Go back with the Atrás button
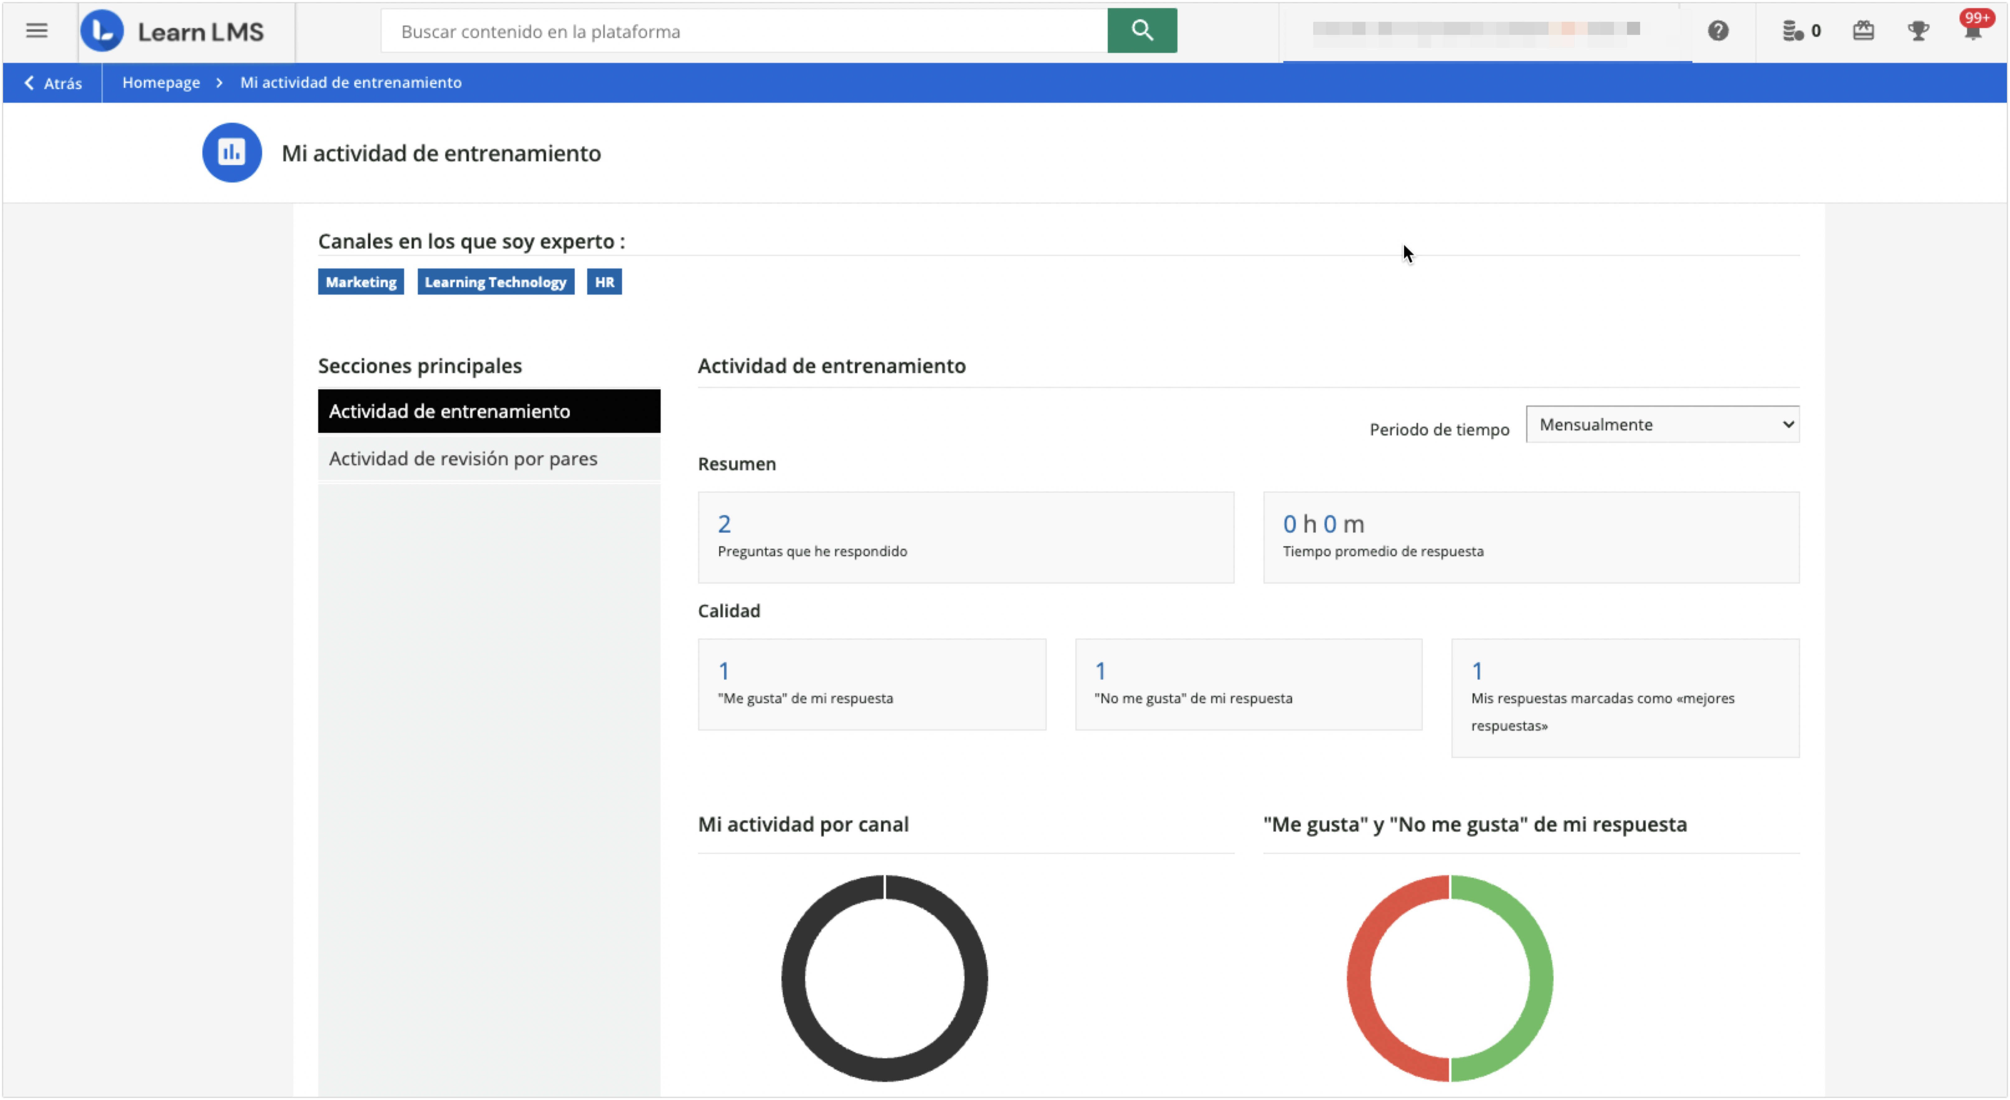 53,83
